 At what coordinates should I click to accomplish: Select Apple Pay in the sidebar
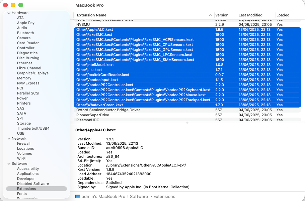click(x=26, y=23)
